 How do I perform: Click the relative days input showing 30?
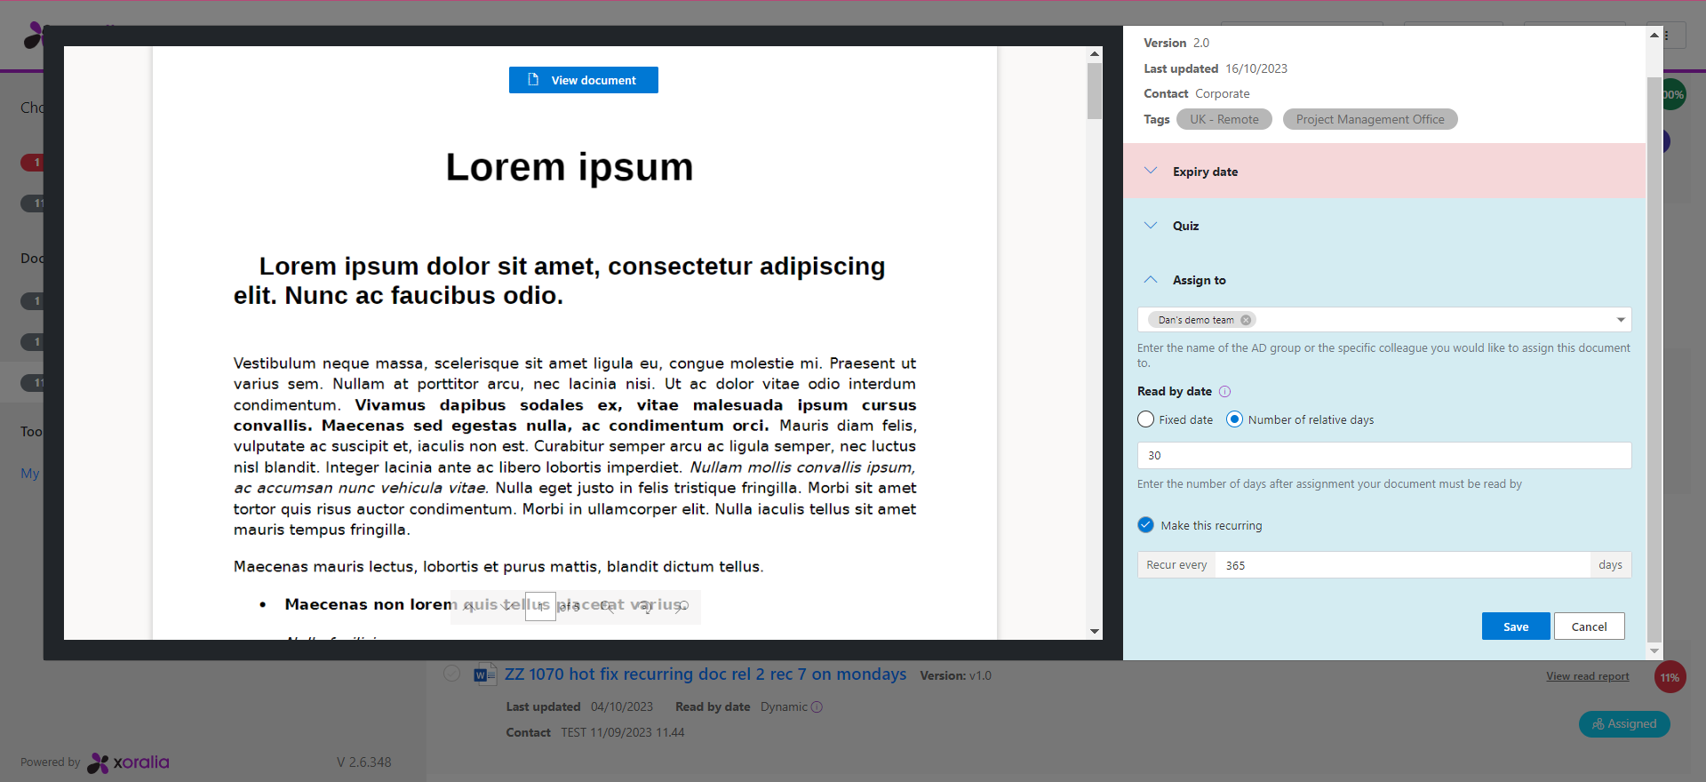(1384, 455)
